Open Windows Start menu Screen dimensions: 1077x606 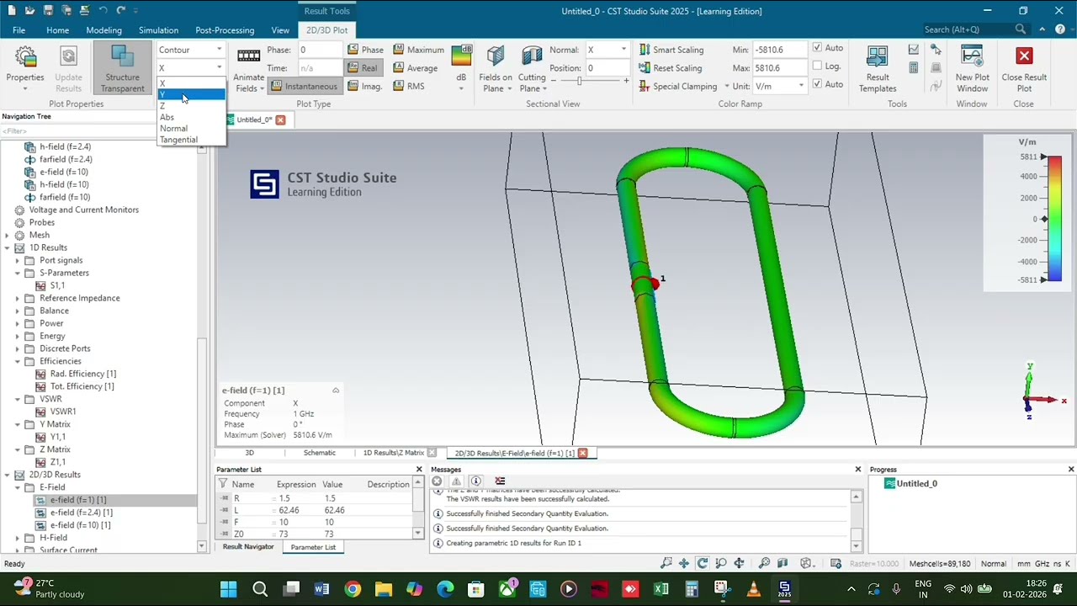coord(228,589)
